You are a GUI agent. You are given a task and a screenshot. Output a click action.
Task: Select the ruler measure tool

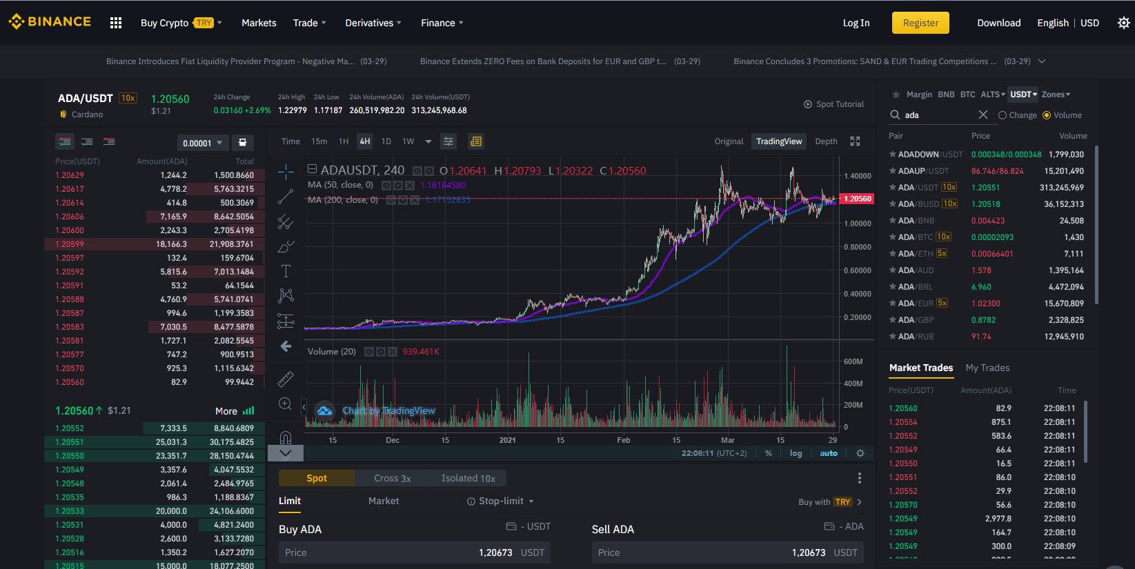(286, 379)
